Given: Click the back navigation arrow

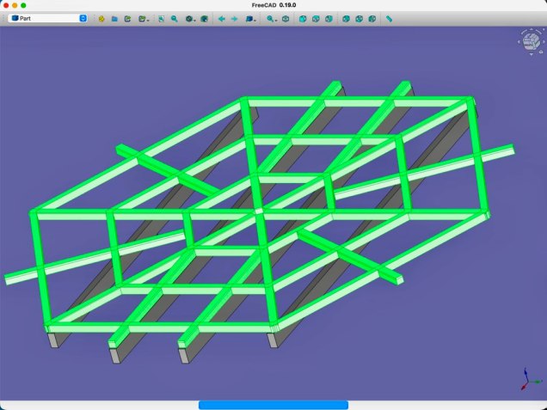Looking at the screenshot, I should click(x=222, y=18).
